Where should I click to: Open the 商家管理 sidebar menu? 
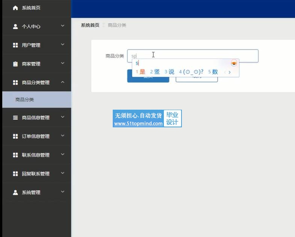point(37,64)
